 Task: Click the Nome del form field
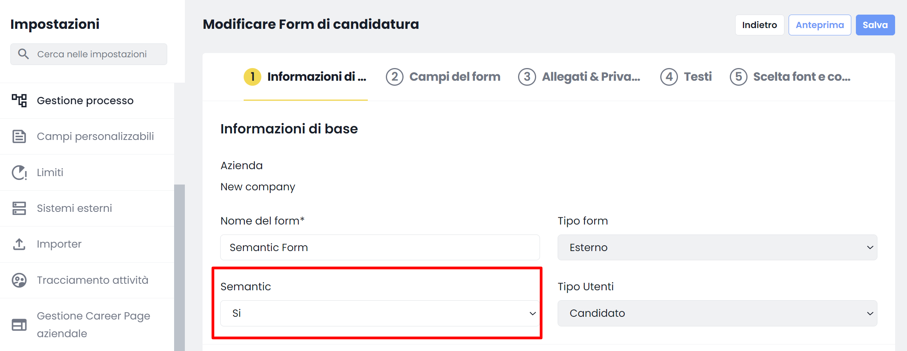click(380, 248)
